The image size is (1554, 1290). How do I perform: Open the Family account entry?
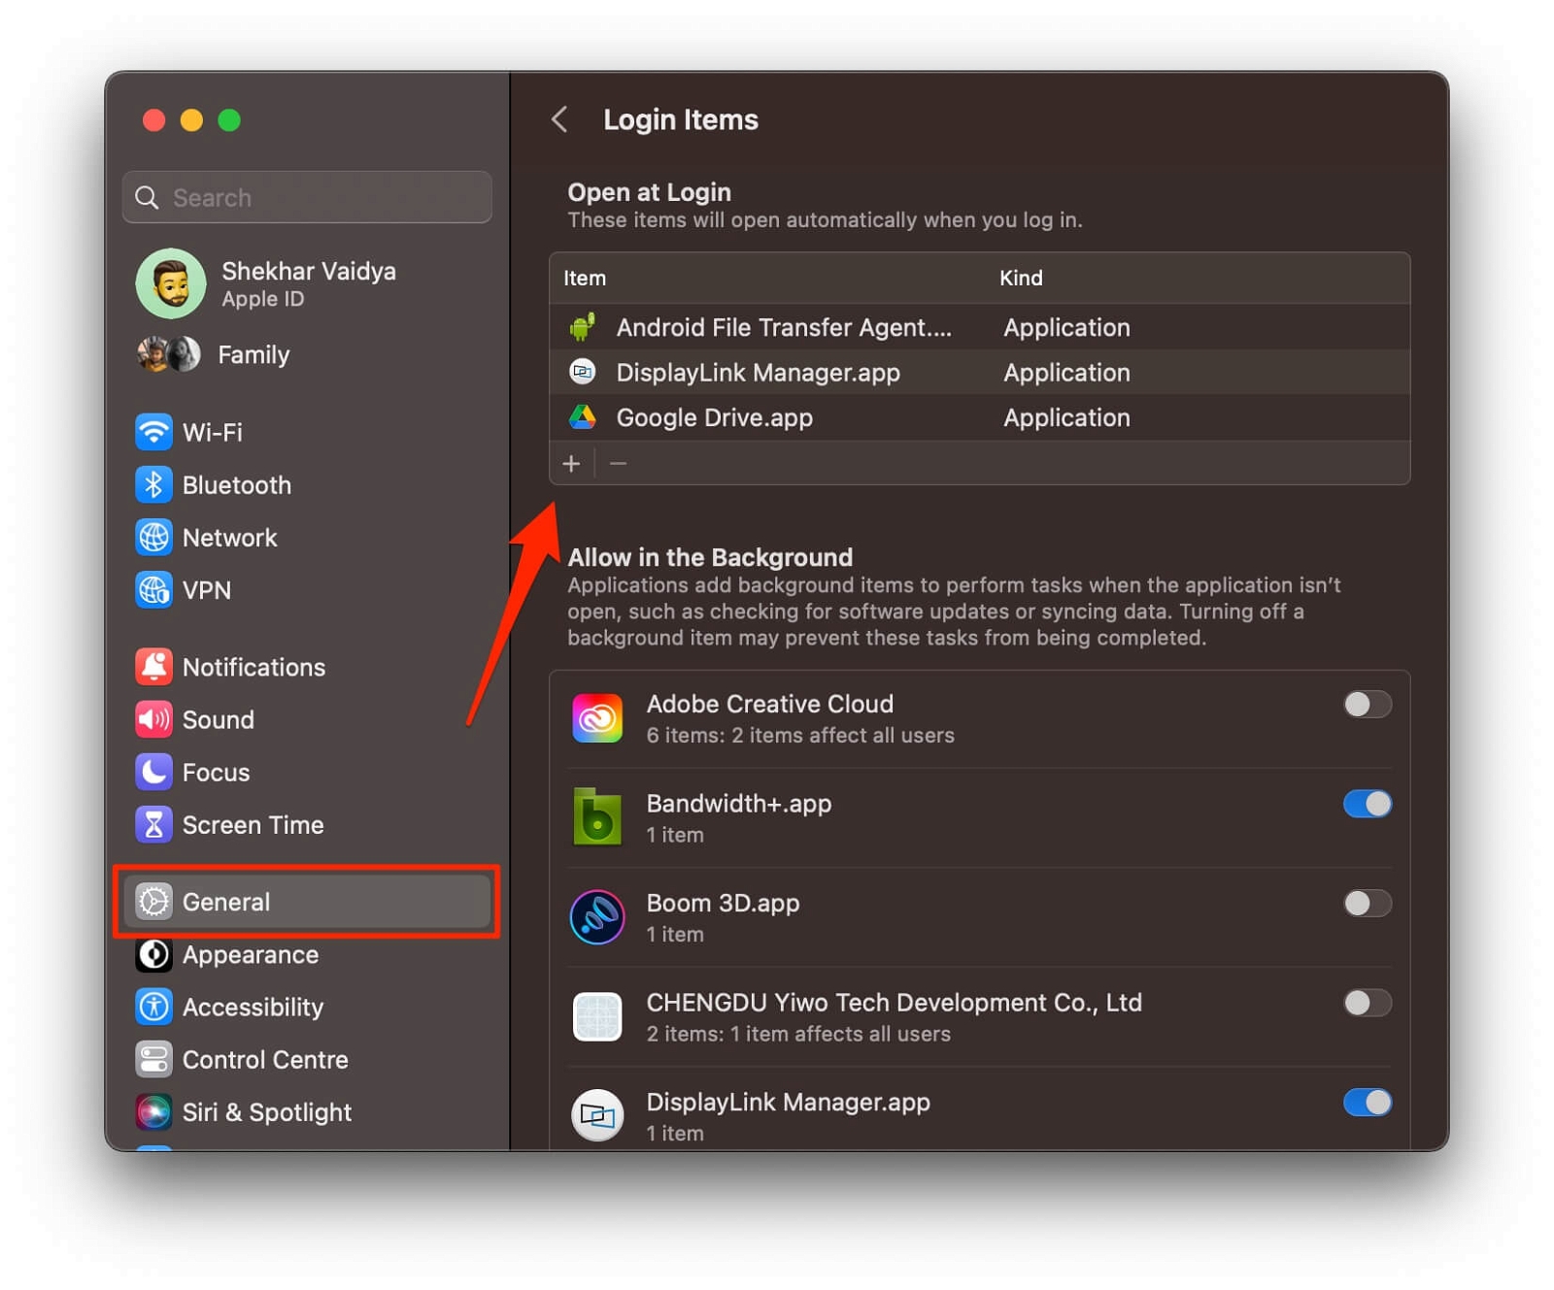(x=253, y=354)
